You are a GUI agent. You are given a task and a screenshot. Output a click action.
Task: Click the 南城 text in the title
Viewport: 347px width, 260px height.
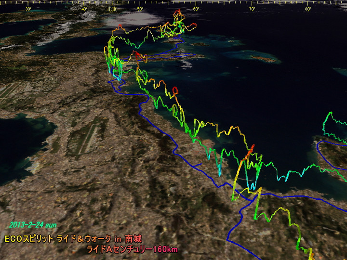pos(134,239)
